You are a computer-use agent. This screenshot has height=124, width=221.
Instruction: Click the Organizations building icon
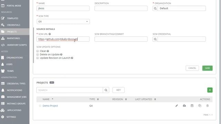(2, 58)
